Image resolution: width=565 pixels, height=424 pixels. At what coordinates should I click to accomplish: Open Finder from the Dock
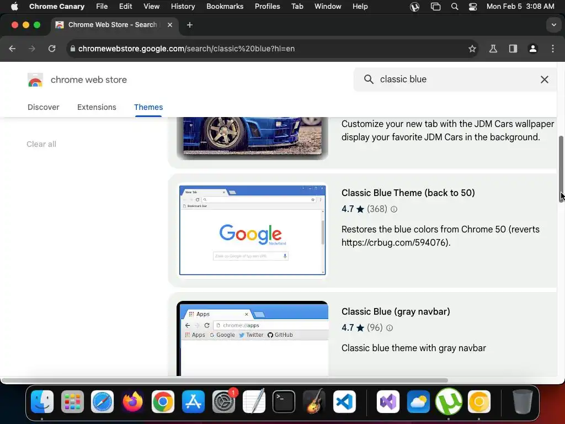42,401
